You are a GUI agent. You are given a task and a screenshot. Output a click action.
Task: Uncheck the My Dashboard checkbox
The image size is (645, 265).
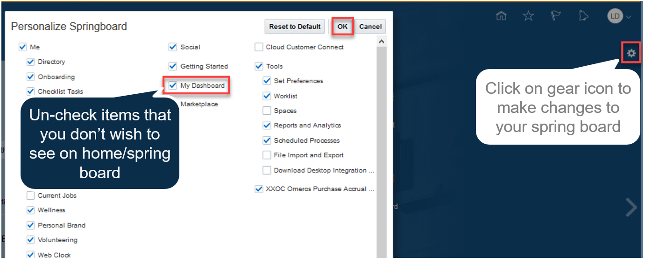173,86
